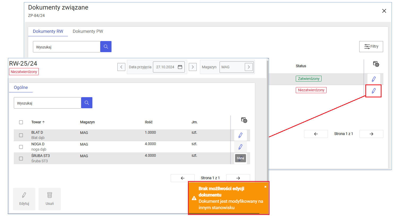394x216 pixels.
Task: Click quantity 4.0000 in NOGA D row
Action: point(150,144)
